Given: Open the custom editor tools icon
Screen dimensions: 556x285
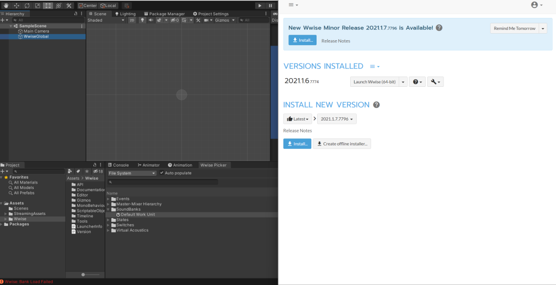Looking at the screenshot, I should (69, 5).
